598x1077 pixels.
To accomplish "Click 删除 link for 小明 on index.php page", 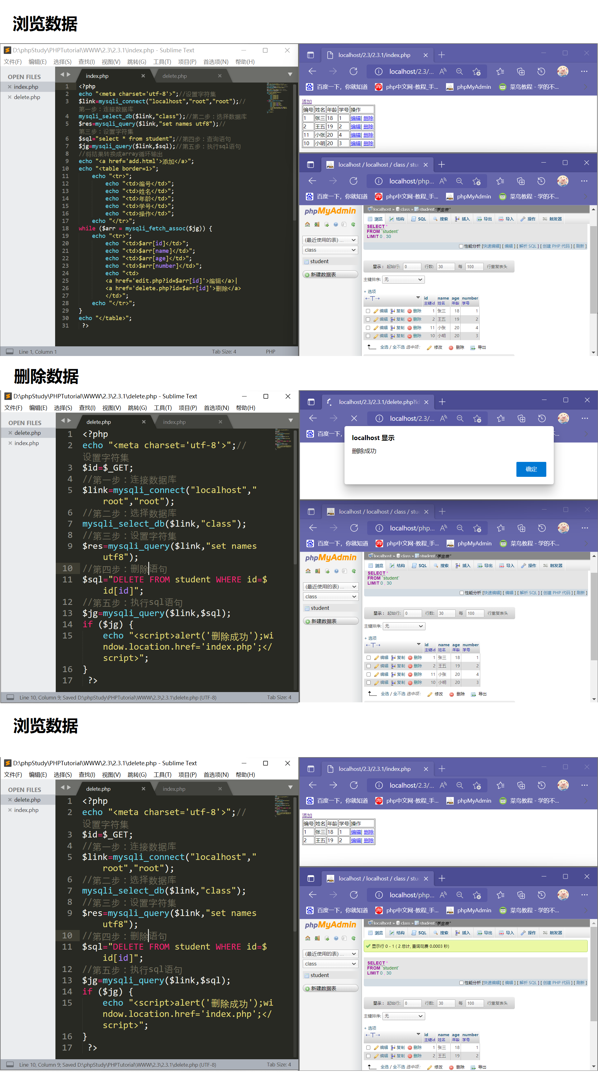I will (x=368, y=143).
